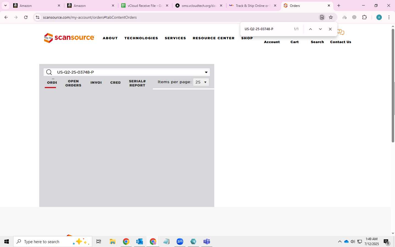Click the Account link
Image resolution: width=395 pixels, height=247 pixels.
pyautogui.click(x=272, y=42)
